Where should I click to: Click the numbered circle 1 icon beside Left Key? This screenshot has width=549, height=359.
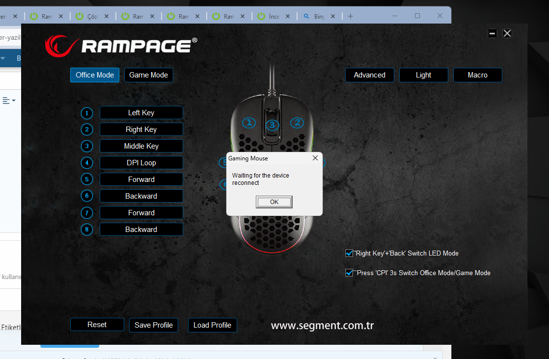[x=87, y=113]
